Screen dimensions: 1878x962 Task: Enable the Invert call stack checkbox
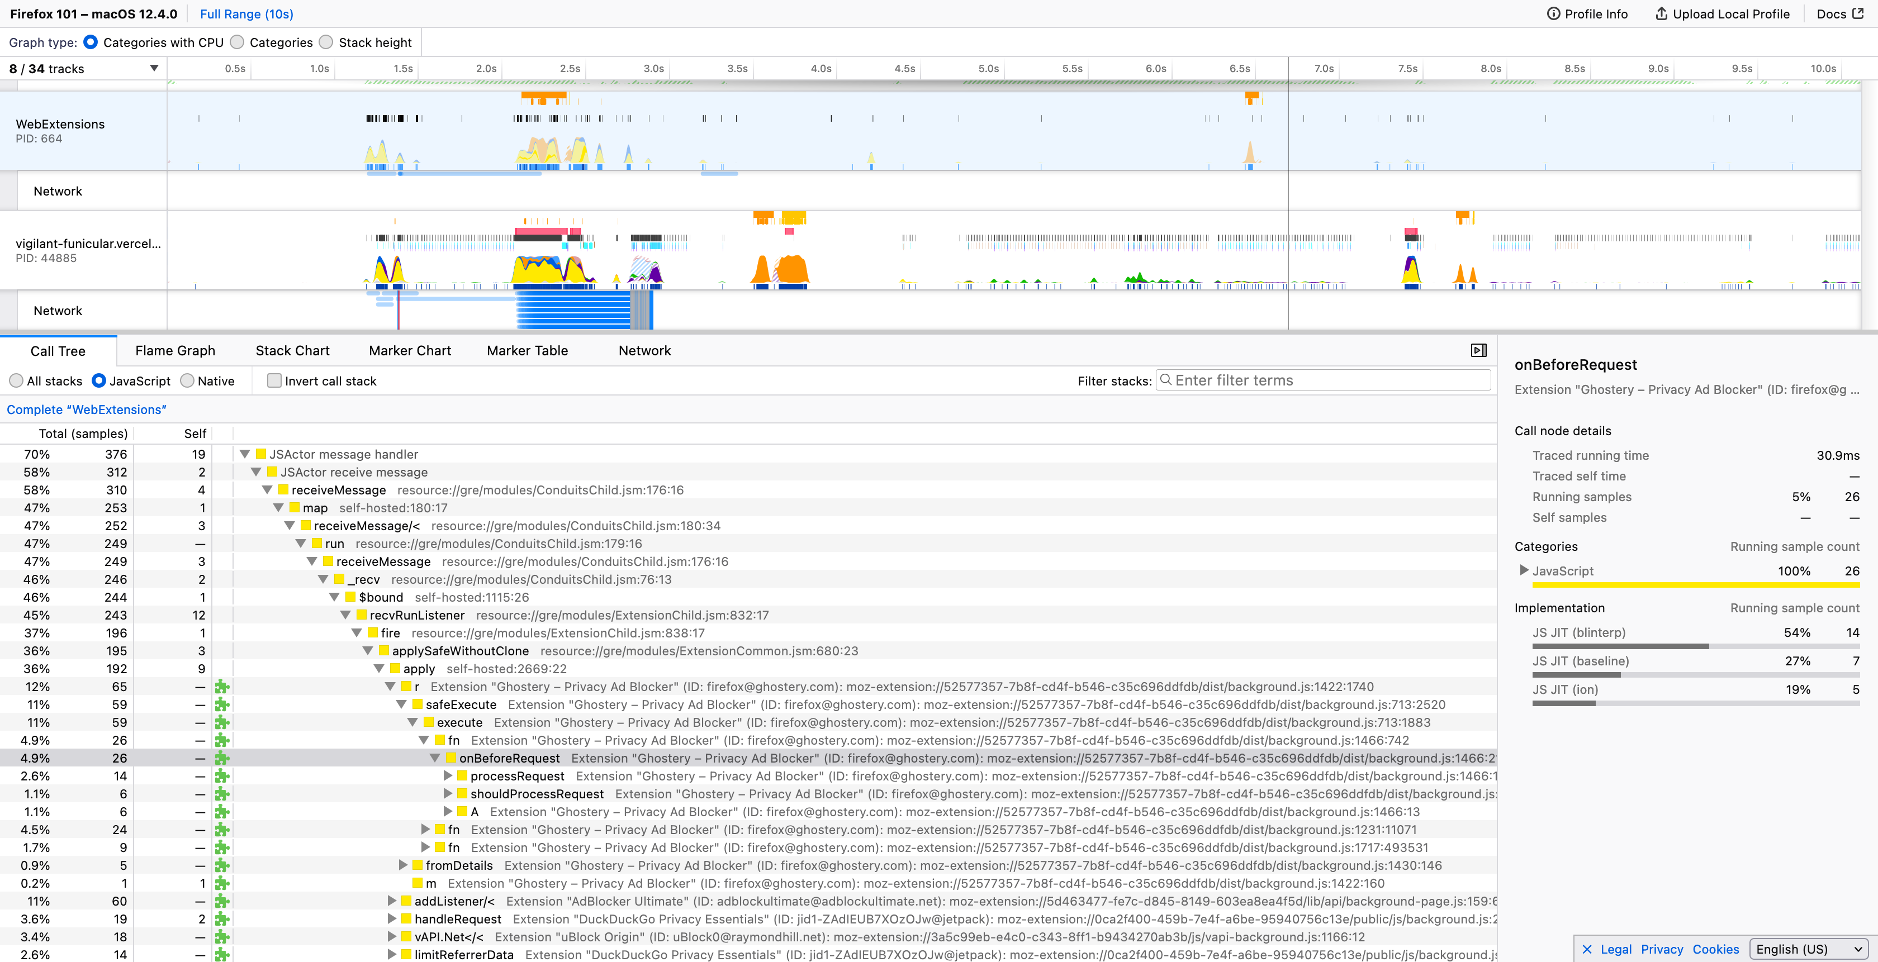[x=274, y=381]
